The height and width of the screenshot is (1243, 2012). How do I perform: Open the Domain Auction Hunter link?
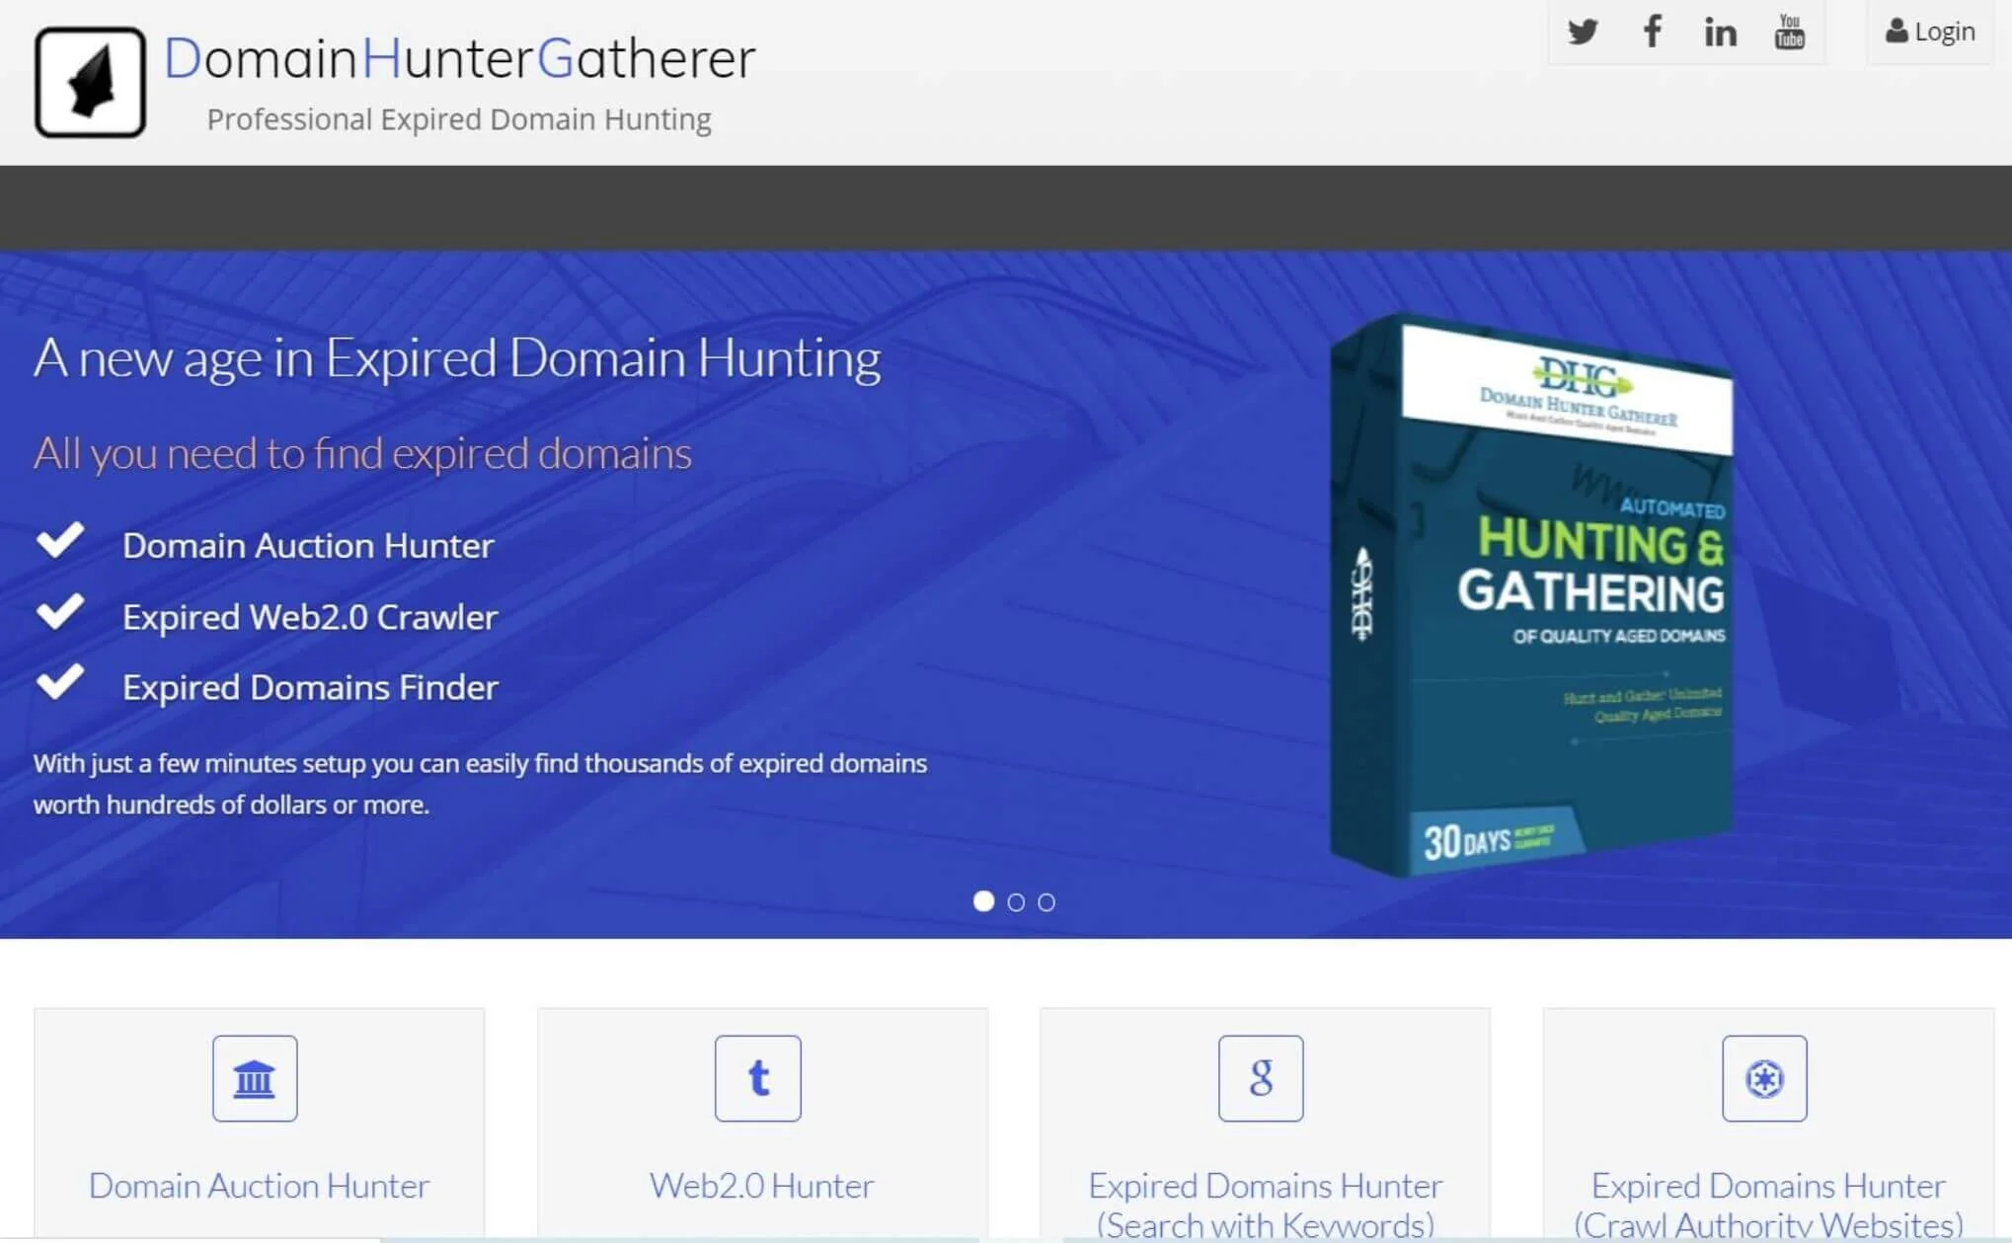tap(258, 1185)
